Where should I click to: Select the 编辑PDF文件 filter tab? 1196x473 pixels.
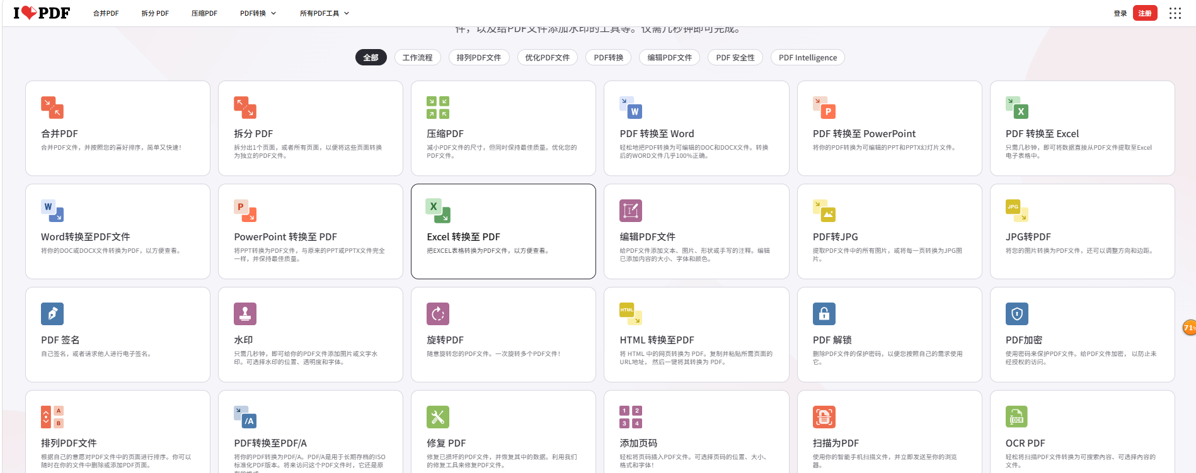(670, 57)
